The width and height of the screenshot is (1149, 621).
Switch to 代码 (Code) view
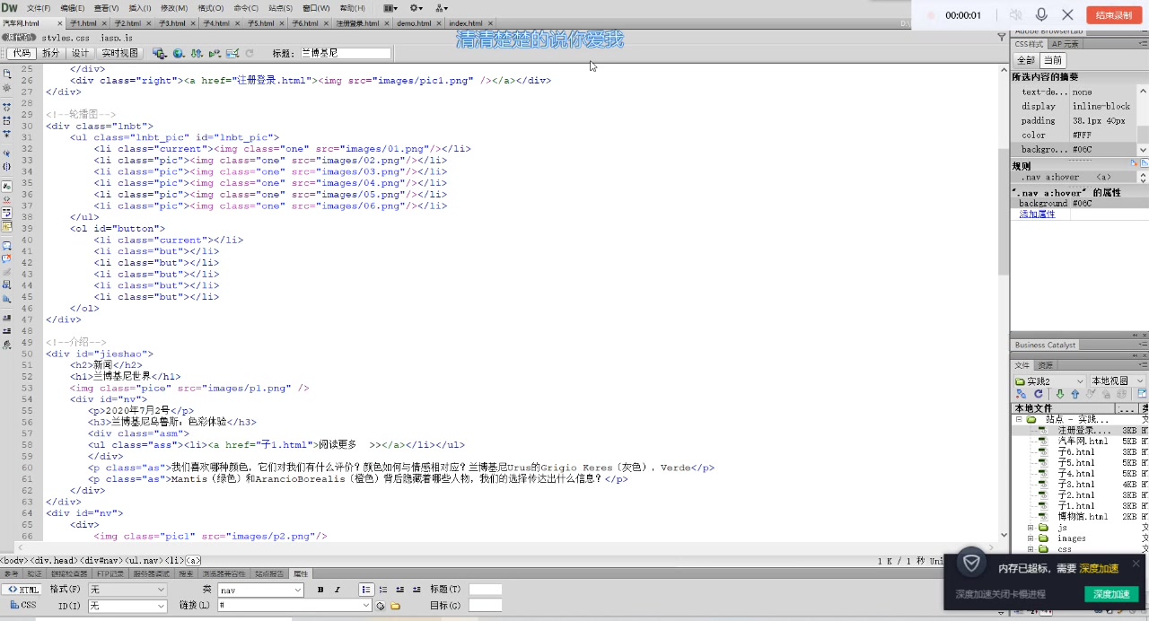(22, 54)
